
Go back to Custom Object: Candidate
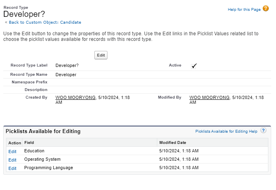click(x=45, y=22)
